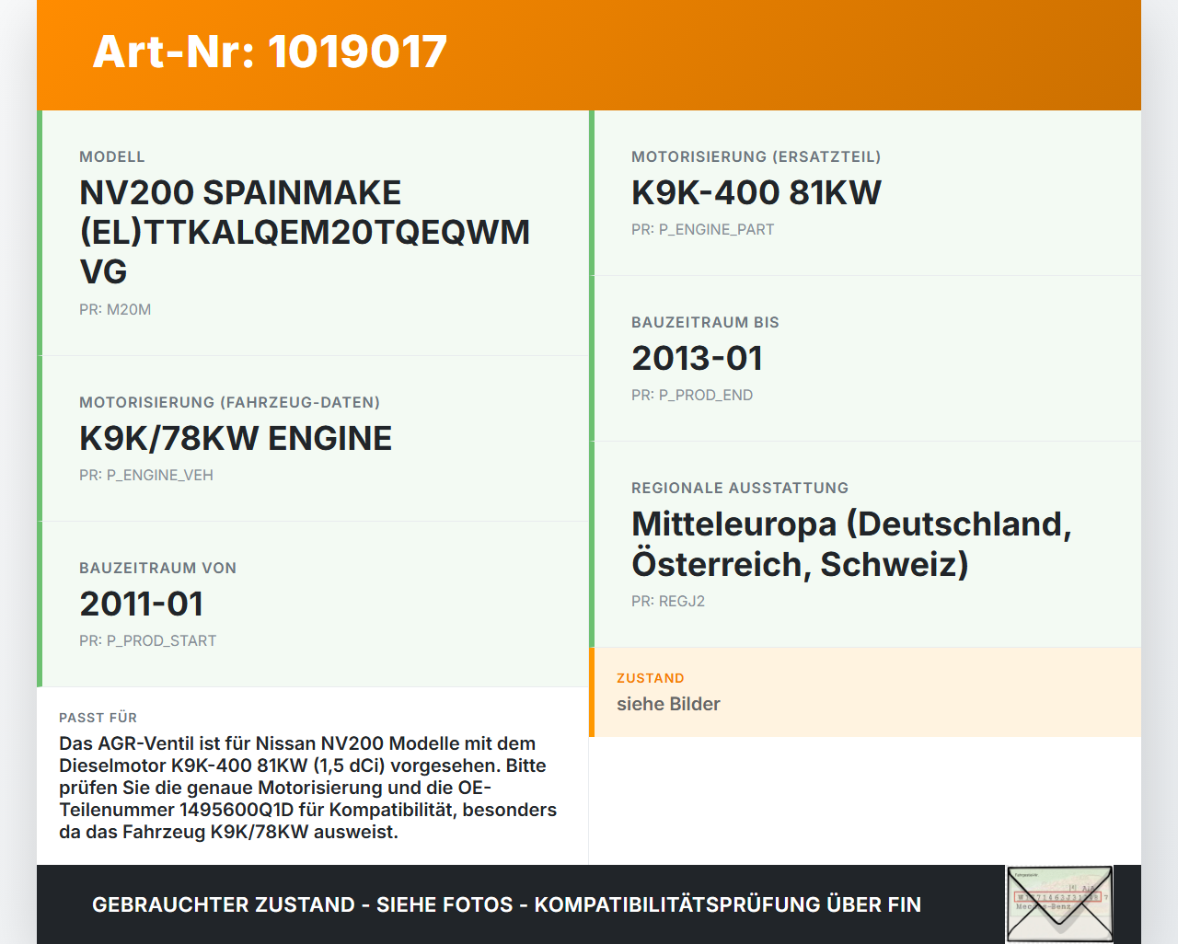Expand the BAUZEITRAUM VON card
This screenshot has height=944, width=1178.
click(x=157, y=568)
